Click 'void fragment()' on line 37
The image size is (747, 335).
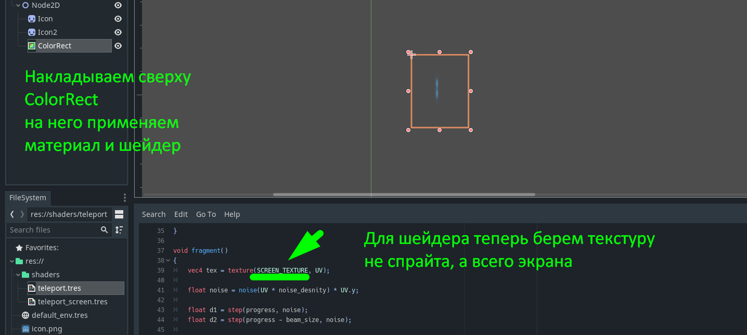(201, 251)
